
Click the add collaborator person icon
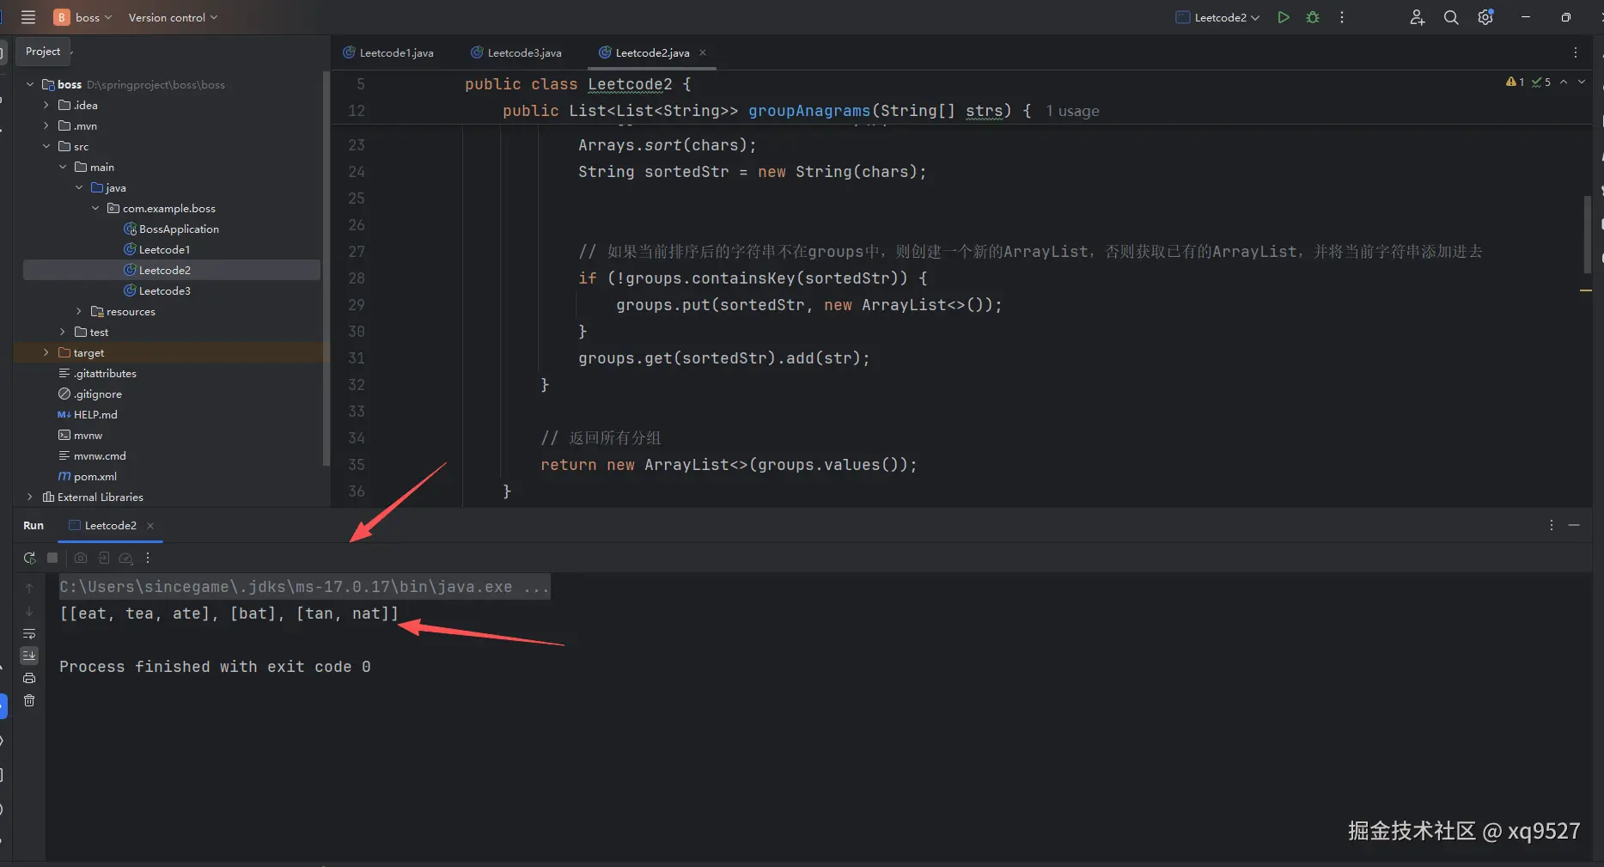(x=1417, y=17)
